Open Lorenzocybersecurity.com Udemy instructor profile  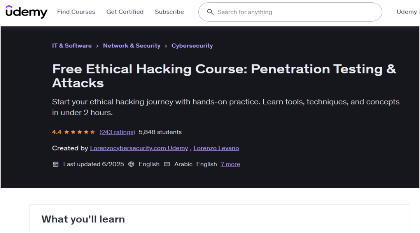(139, 148)
